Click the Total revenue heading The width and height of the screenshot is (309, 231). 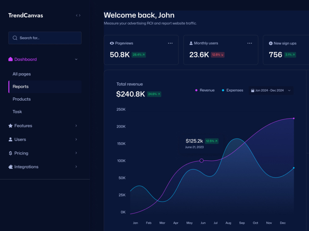pyautogui.click(x=130, y=84)
